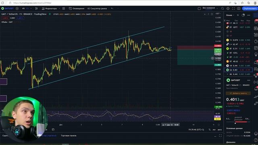Toggle auto (авто) scale
This screenshot has width=258, height=145.
(220, 130)
